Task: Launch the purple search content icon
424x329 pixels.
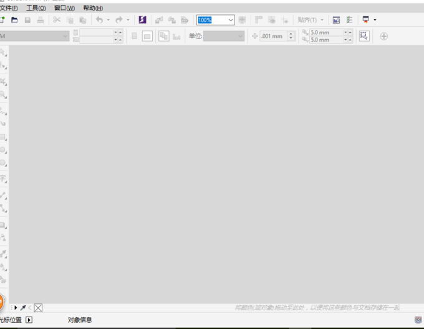Action: [x=142, y=20]
